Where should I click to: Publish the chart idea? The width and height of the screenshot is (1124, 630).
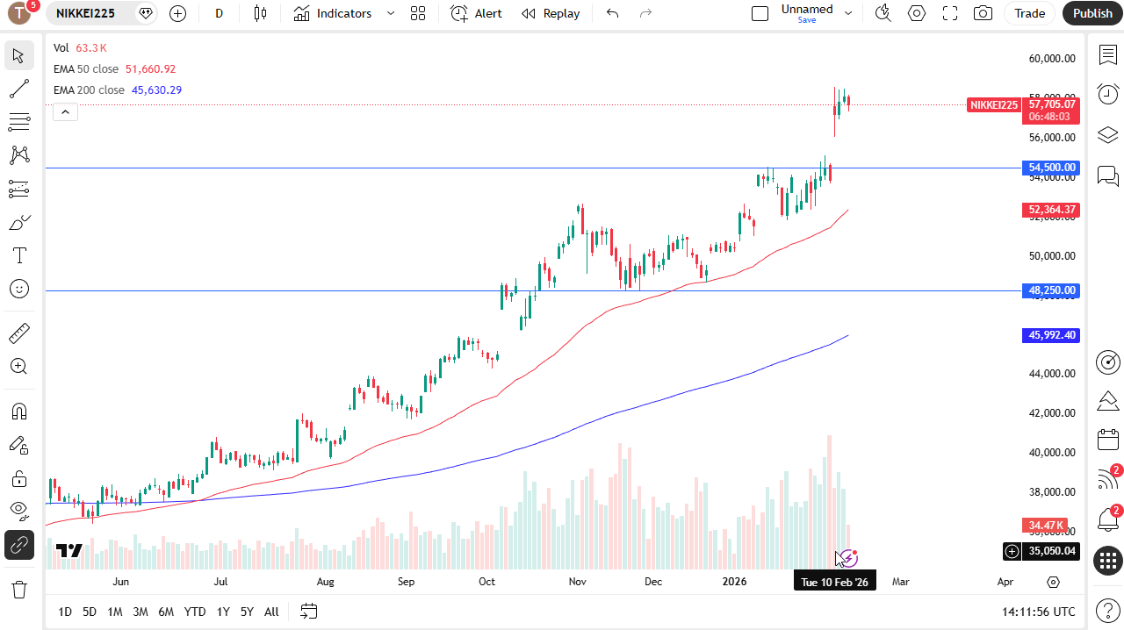(1092, 13)
